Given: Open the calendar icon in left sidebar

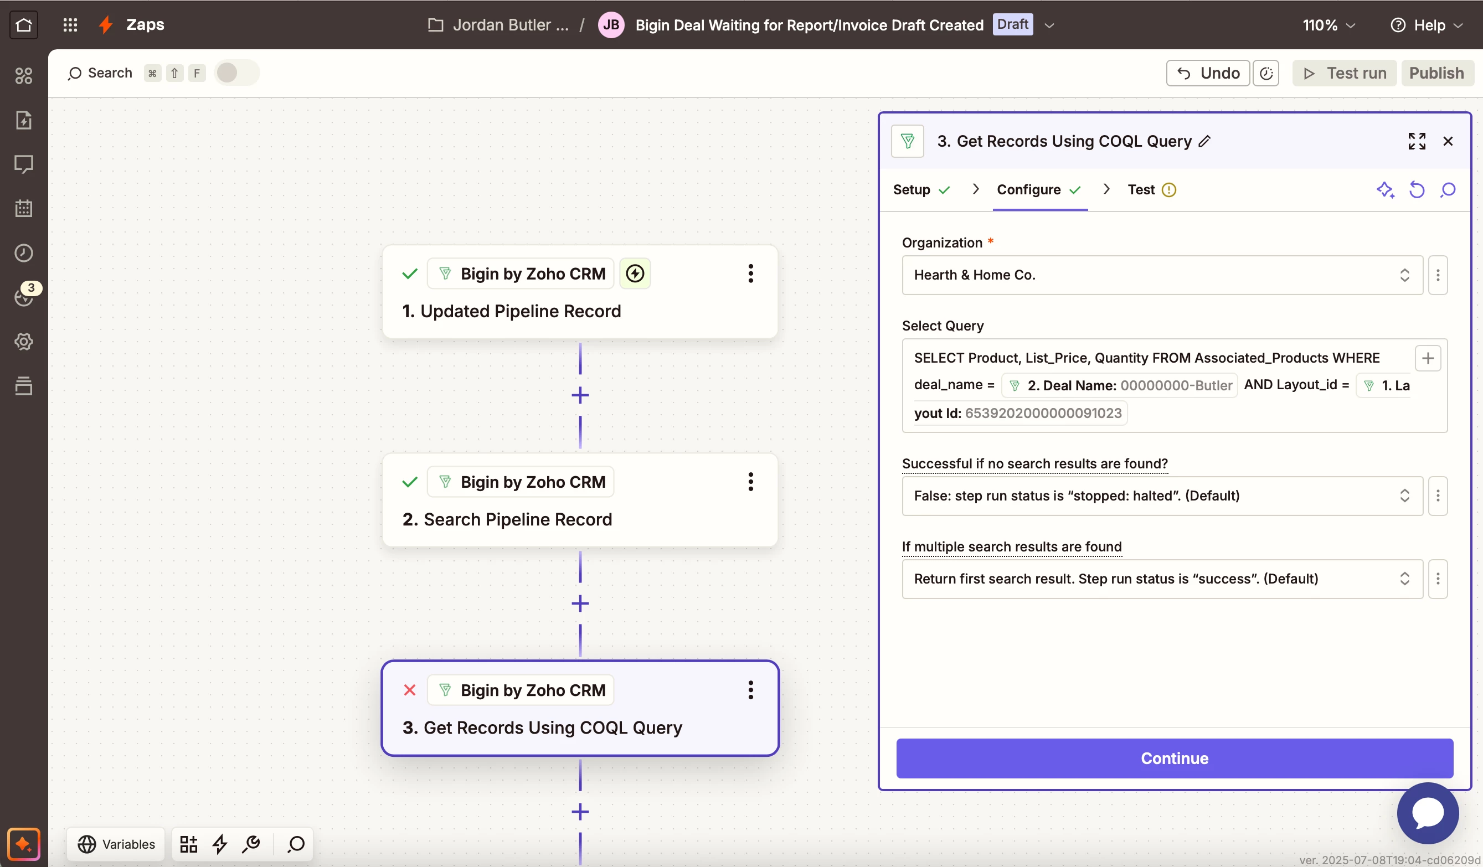Looking at the screenshot, I should [x=24, y=208].
